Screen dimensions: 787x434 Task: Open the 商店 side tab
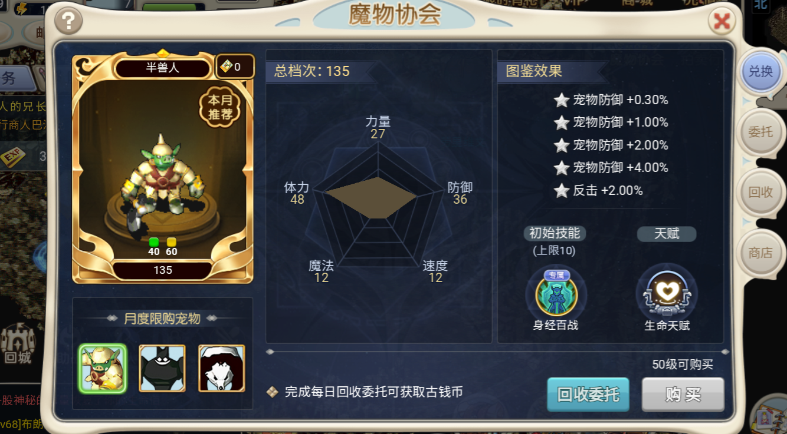pos(760,253)
